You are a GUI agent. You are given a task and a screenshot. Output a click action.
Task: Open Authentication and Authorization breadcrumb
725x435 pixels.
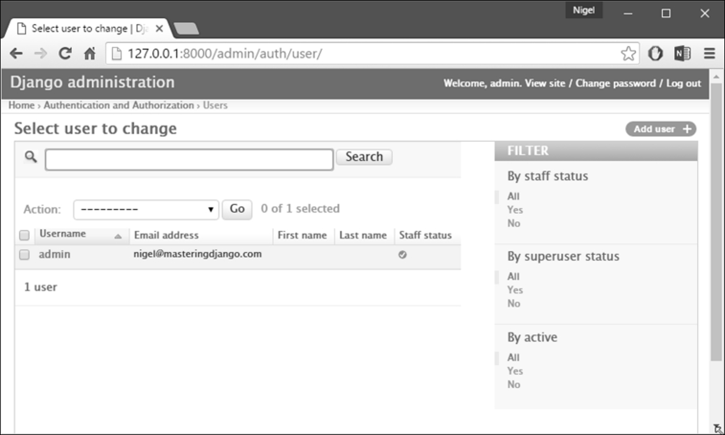pos(119,105)
